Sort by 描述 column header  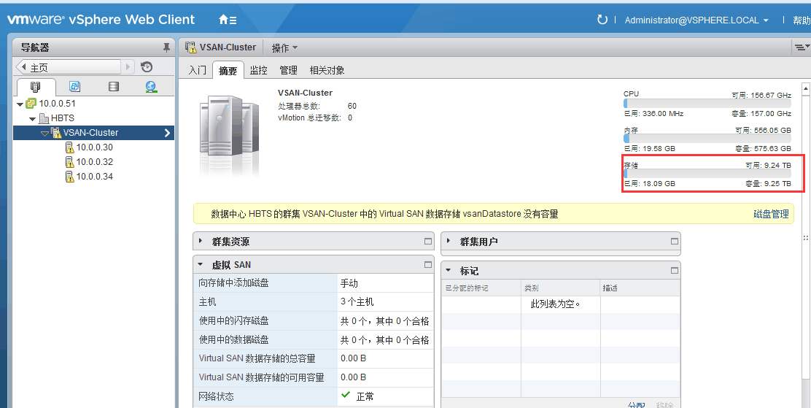coord(640,288)
